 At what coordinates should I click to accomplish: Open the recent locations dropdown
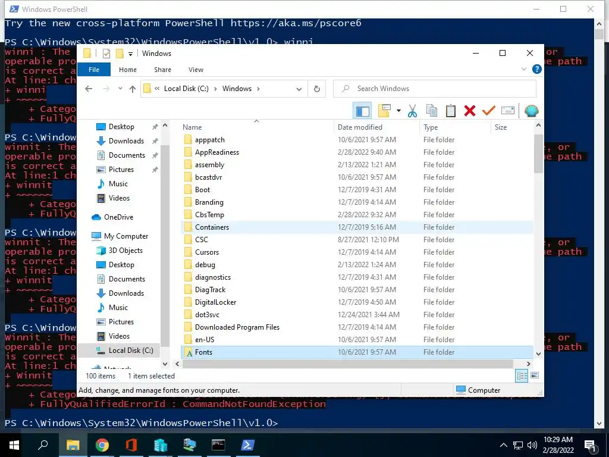pos(120,89)
